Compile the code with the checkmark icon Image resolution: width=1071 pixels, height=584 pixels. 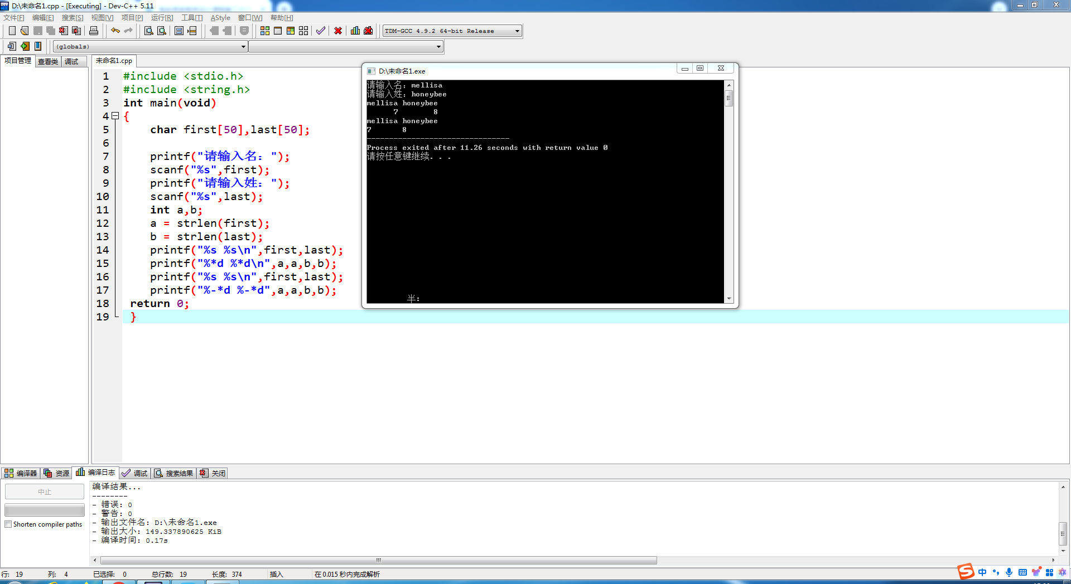click(320, 31)
